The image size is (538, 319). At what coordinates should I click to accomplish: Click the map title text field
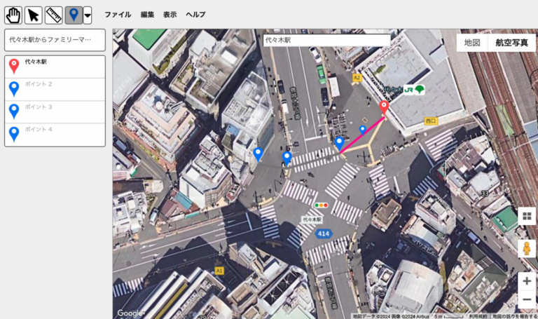click(55, 40)
